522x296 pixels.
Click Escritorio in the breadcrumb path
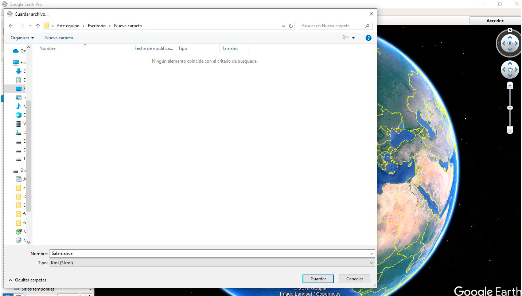97,26
